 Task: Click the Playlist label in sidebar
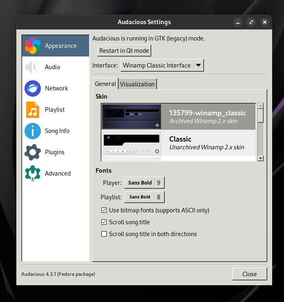(55, 110)
